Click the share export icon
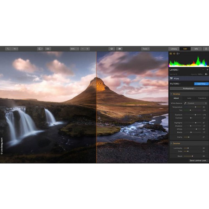 [x=206, y=49]
